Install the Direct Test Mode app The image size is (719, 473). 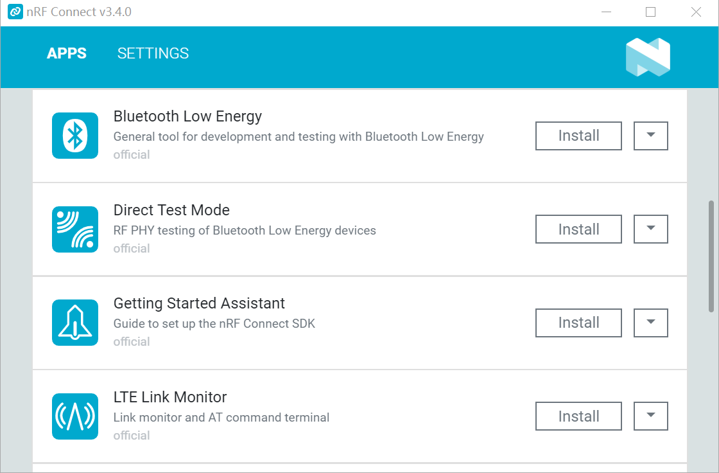(x=578, y=229)
